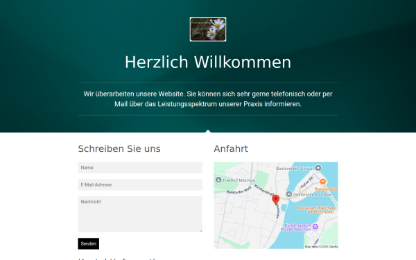
Task: Click the red location pin on the map
Action: pos(276,200)
